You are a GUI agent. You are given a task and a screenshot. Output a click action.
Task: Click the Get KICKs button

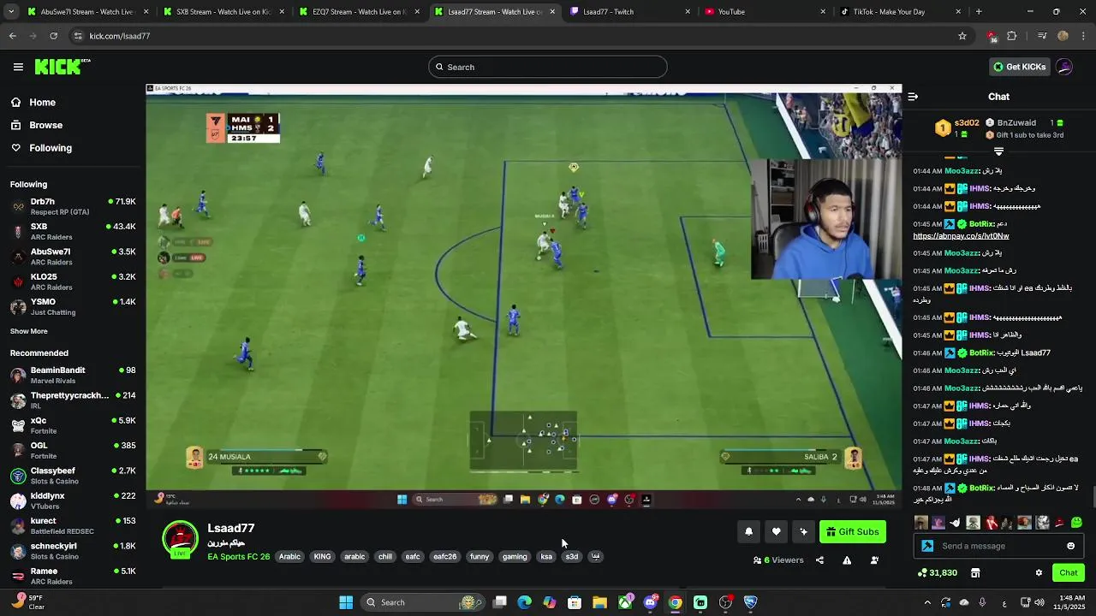(x=1019, y=67)
